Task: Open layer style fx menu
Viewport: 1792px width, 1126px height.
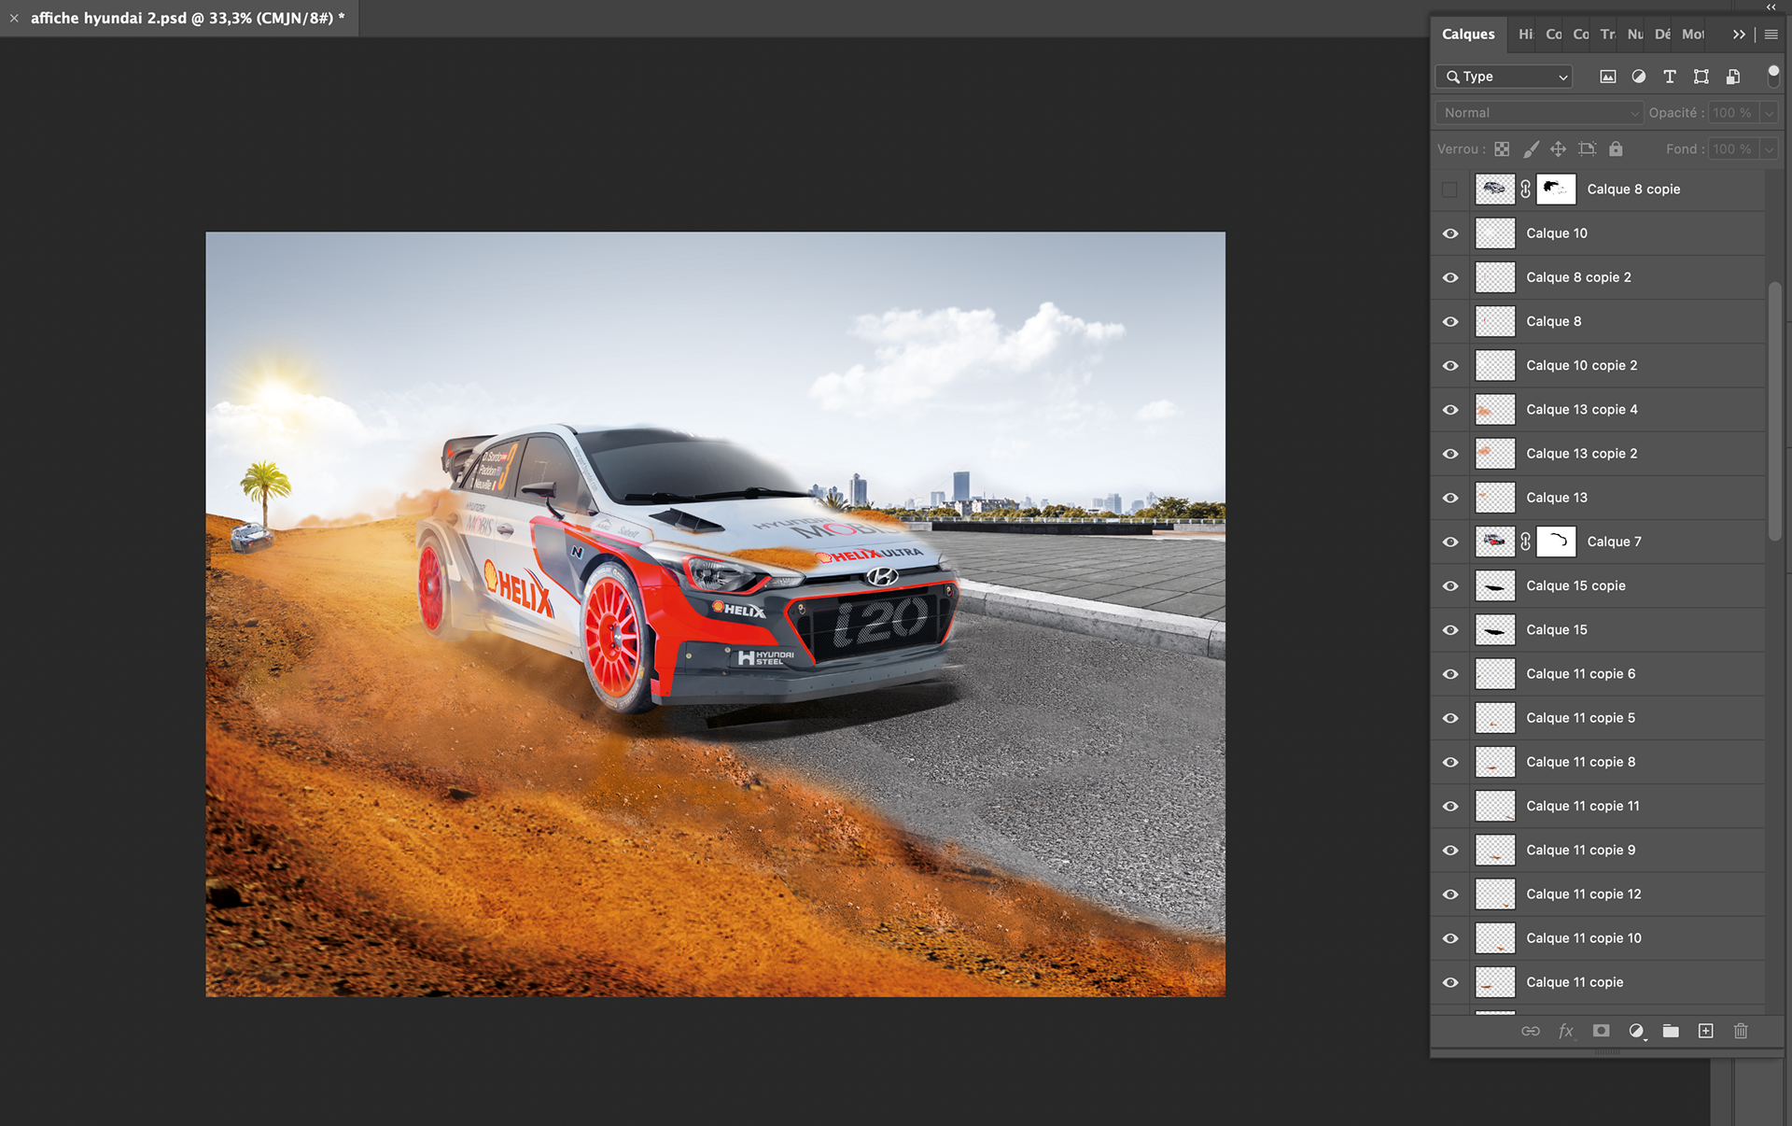Action: coord(1565,1031)
